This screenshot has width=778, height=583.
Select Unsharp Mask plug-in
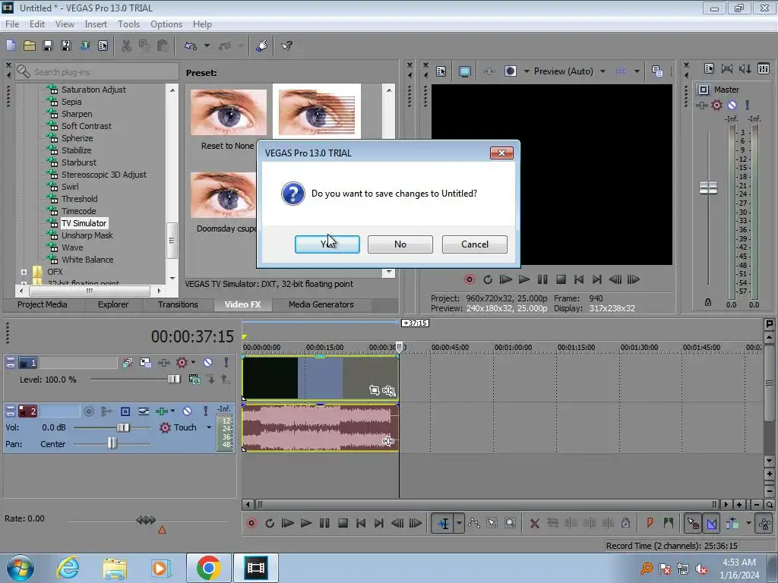click(x=87, y=235)
